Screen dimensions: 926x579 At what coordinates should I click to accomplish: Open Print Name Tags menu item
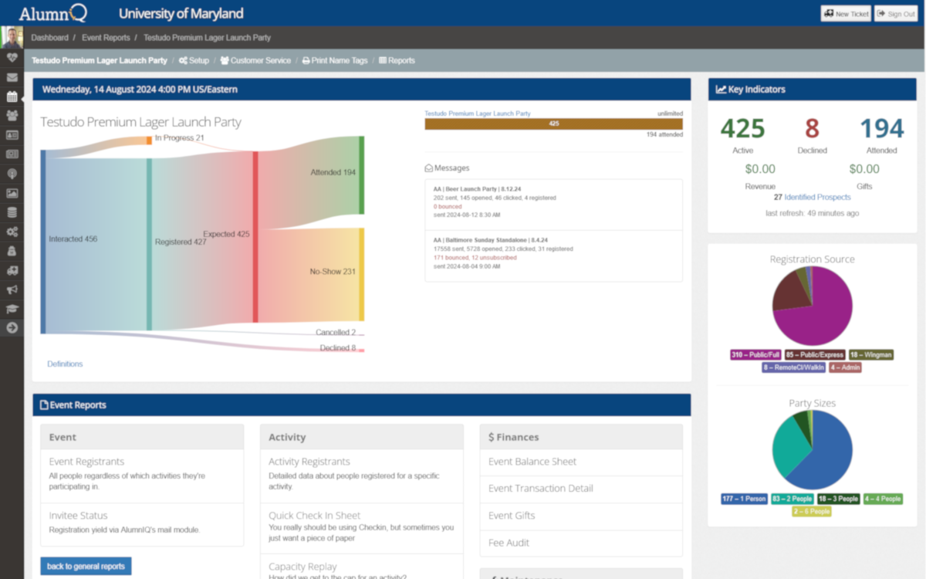pos(335,60)
